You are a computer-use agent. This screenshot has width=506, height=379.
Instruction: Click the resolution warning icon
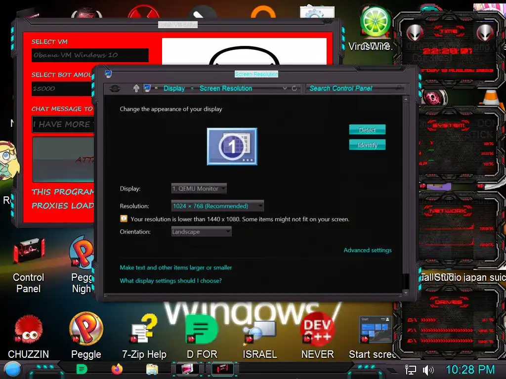(124, 219)
